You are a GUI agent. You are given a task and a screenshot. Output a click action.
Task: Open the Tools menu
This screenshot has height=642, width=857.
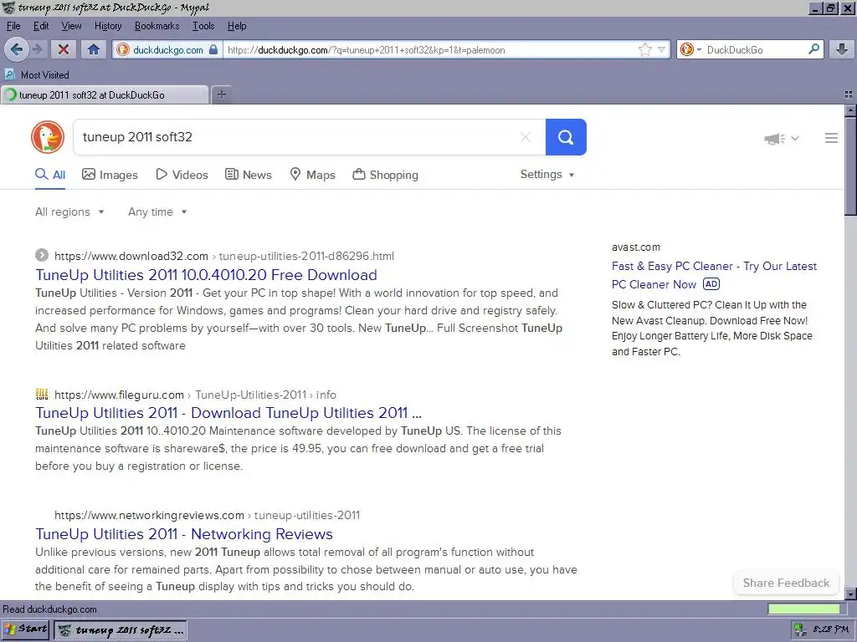coord(203,26)
